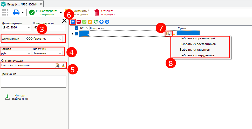Viewport: 252px width, 129px height.
Task: Select Выбрать из поставщиков menu item
Action: [x=197, y=44]
